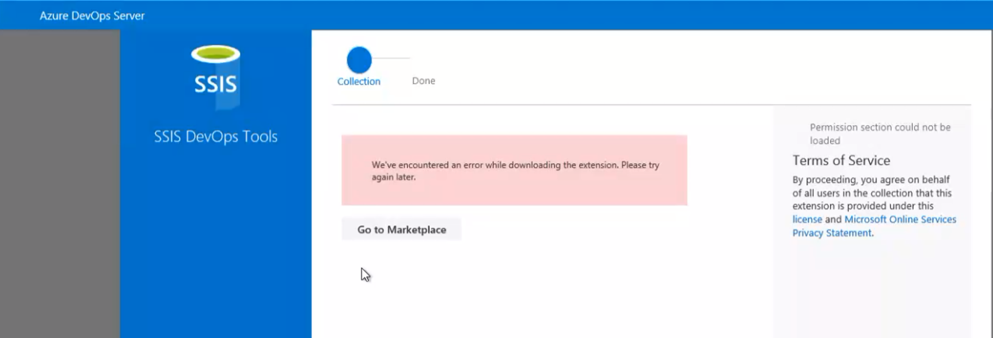Image resolution: width=993 pixels, height=338 pixels.
Task: Select the blue Collection step indicator circle
Action: [358, 57]
